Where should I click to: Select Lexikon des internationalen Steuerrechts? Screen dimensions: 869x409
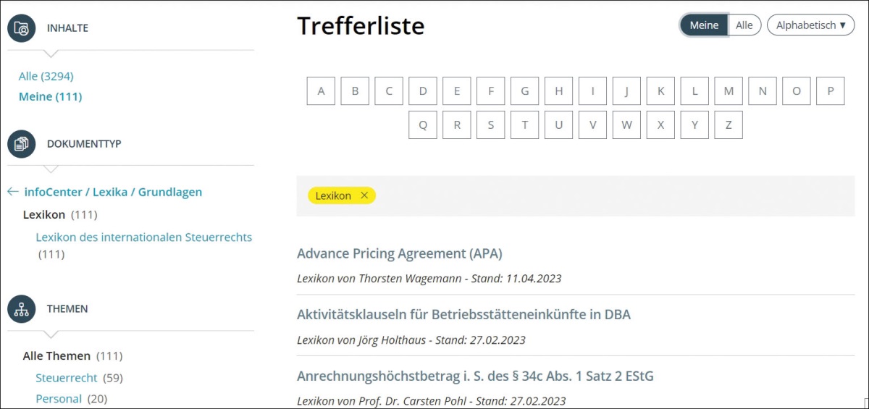(x=143, y=237)
